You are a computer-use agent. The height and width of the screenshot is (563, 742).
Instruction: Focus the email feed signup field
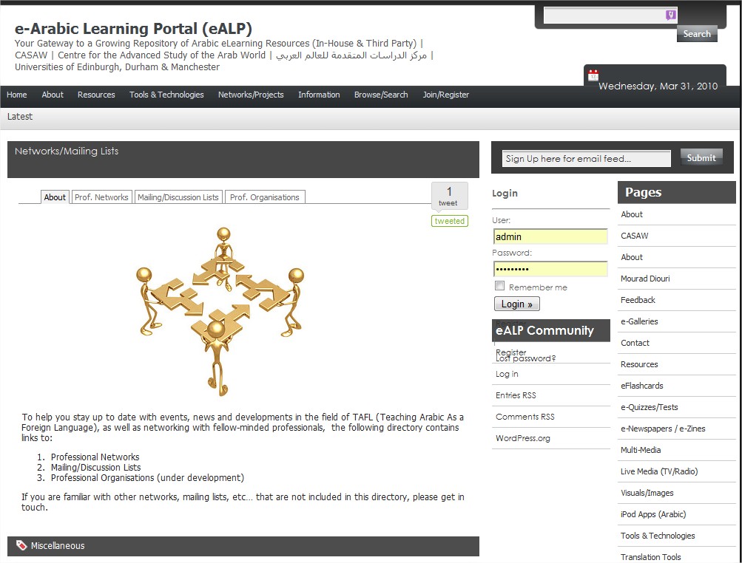[586, 158]
